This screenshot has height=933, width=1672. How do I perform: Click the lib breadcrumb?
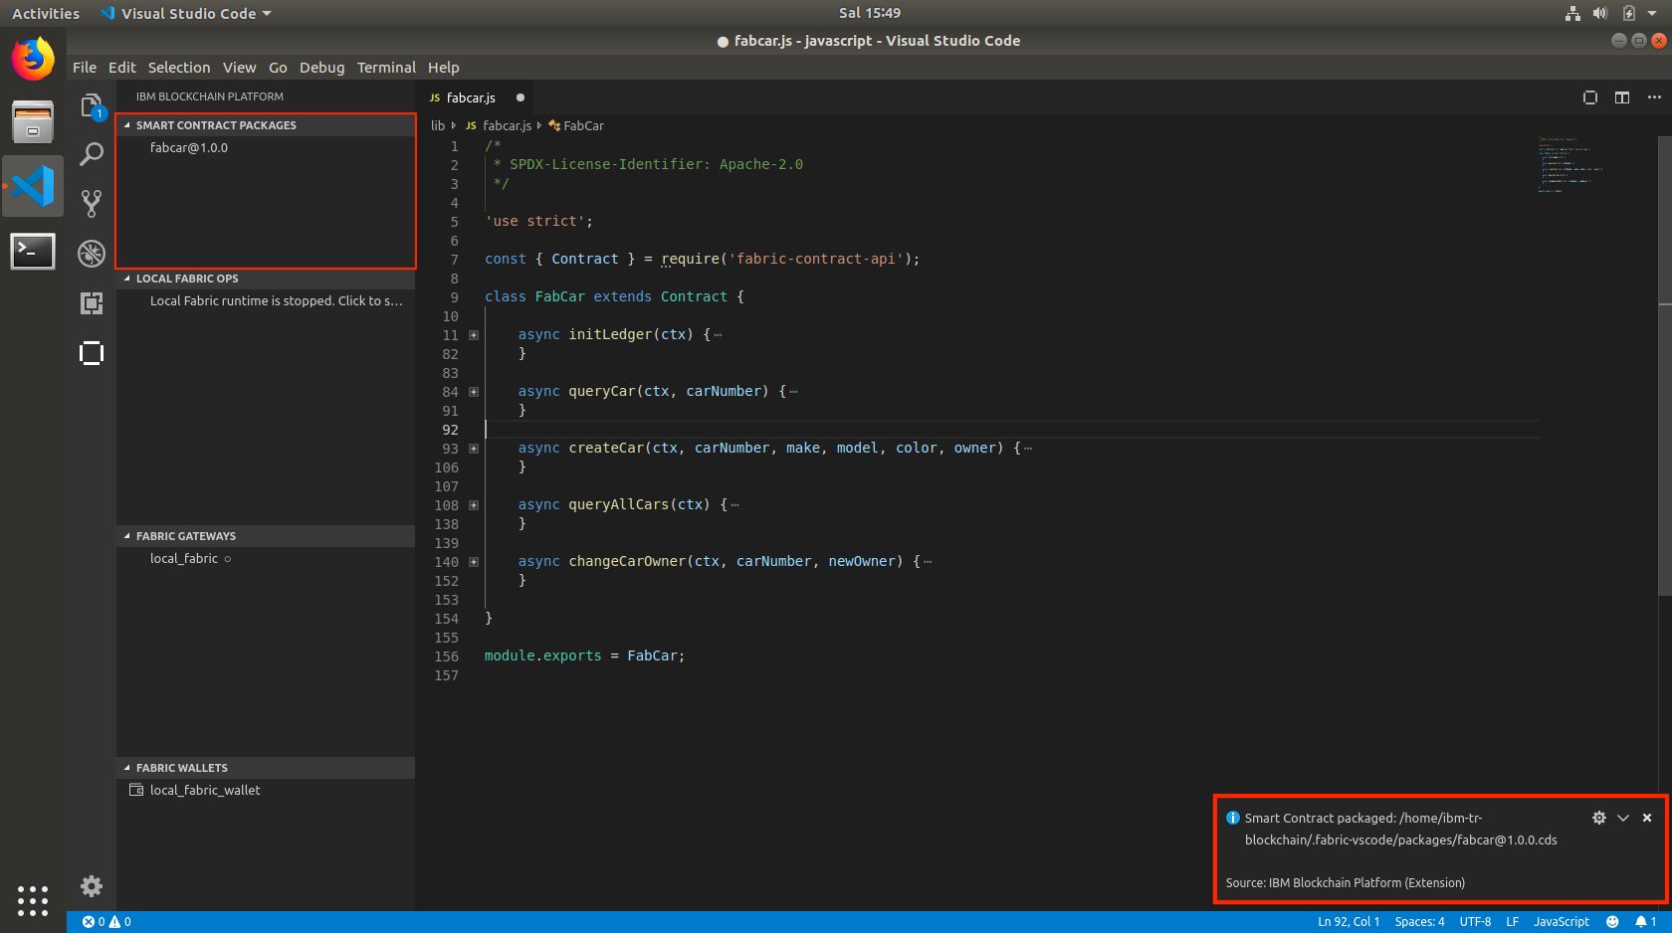click(438, 125)
